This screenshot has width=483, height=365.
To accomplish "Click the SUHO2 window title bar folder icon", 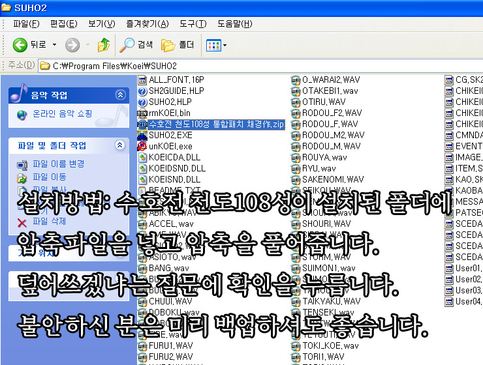I will 6,7.
